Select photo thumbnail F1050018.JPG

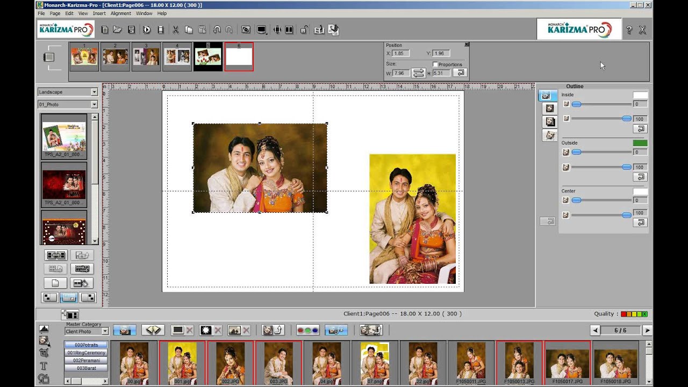[615, 362]
